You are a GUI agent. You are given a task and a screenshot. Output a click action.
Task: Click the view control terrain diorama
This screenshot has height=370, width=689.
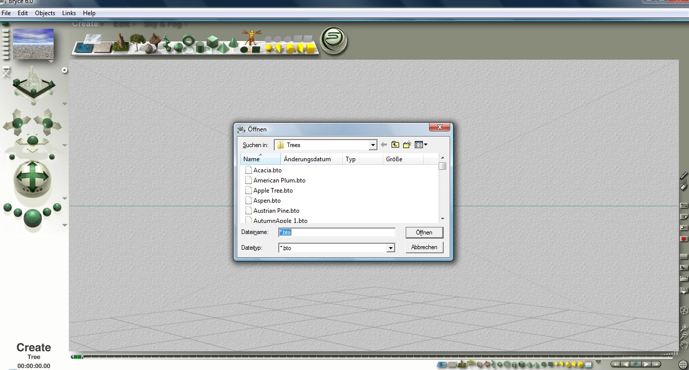pos(33,83)
